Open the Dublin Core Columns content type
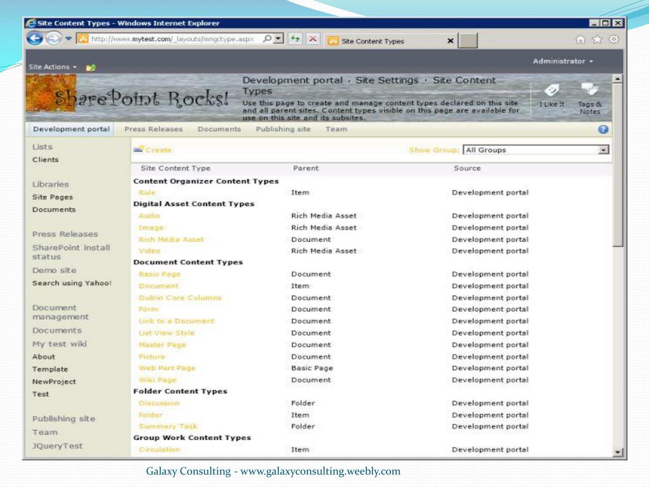The height and width of the screenshot is (487, 649). (x=180, y=298)
